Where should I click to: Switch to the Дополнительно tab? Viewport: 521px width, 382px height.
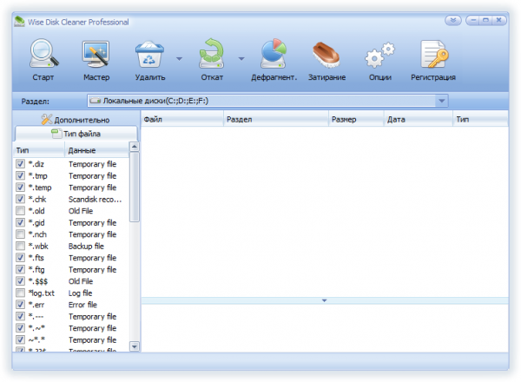click(76, 119)
